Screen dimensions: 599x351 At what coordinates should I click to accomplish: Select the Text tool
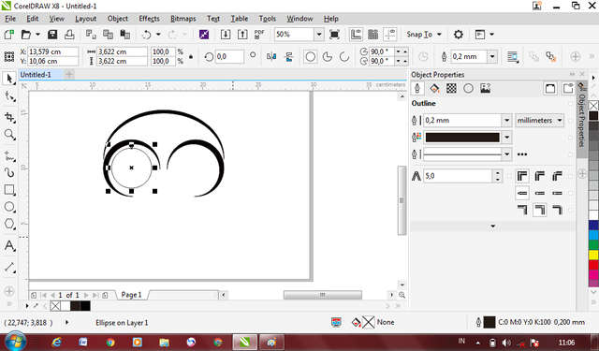pos(9,245)
